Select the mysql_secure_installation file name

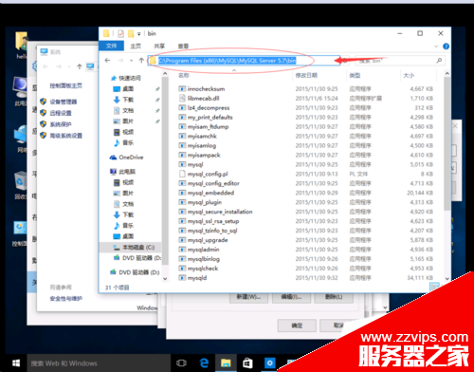point(220,212)
